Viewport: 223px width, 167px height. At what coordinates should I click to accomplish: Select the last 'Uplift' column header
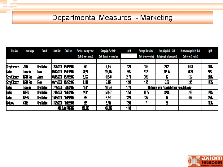(210, 51)
